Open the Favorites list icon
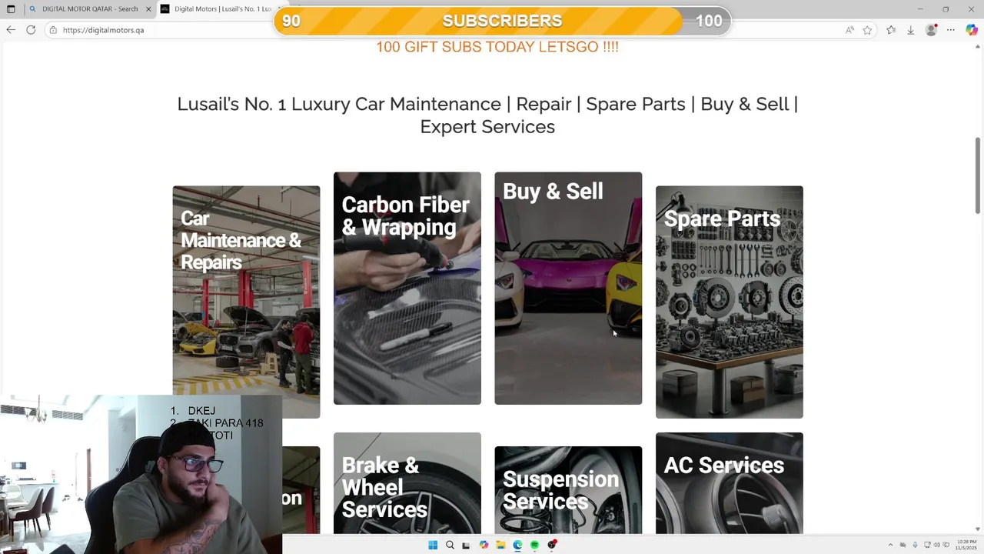This screenshot has height=554, width=984. click(x=891, y=30)
